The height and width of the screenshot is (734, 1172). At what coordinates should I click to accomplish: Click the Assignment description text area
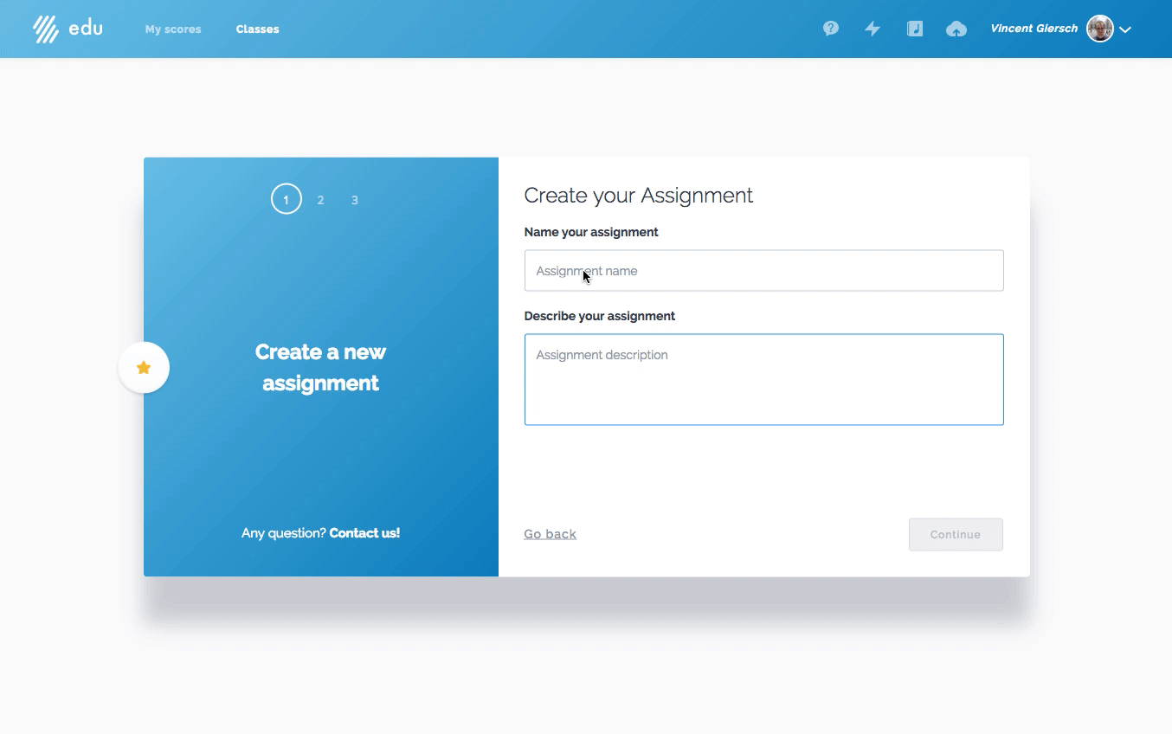click(x=764, y=379)
